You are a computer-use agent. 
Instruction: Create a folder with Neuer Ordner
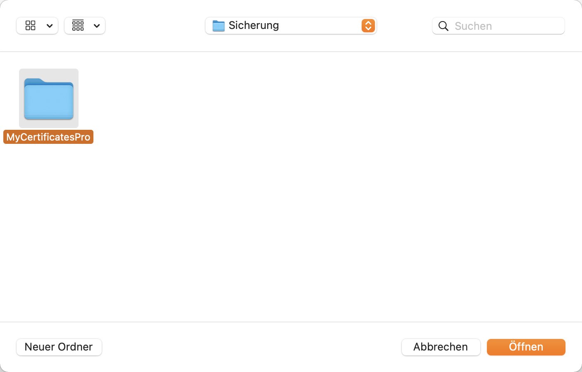59,347
